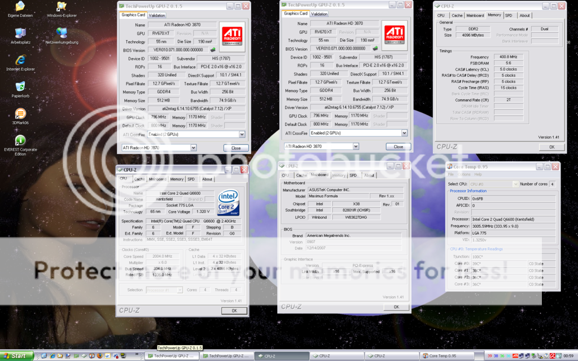Viewport: 578px width, 361px height.
Task: Click OK in CPU-Z processor window
Action: click(234, 311)
